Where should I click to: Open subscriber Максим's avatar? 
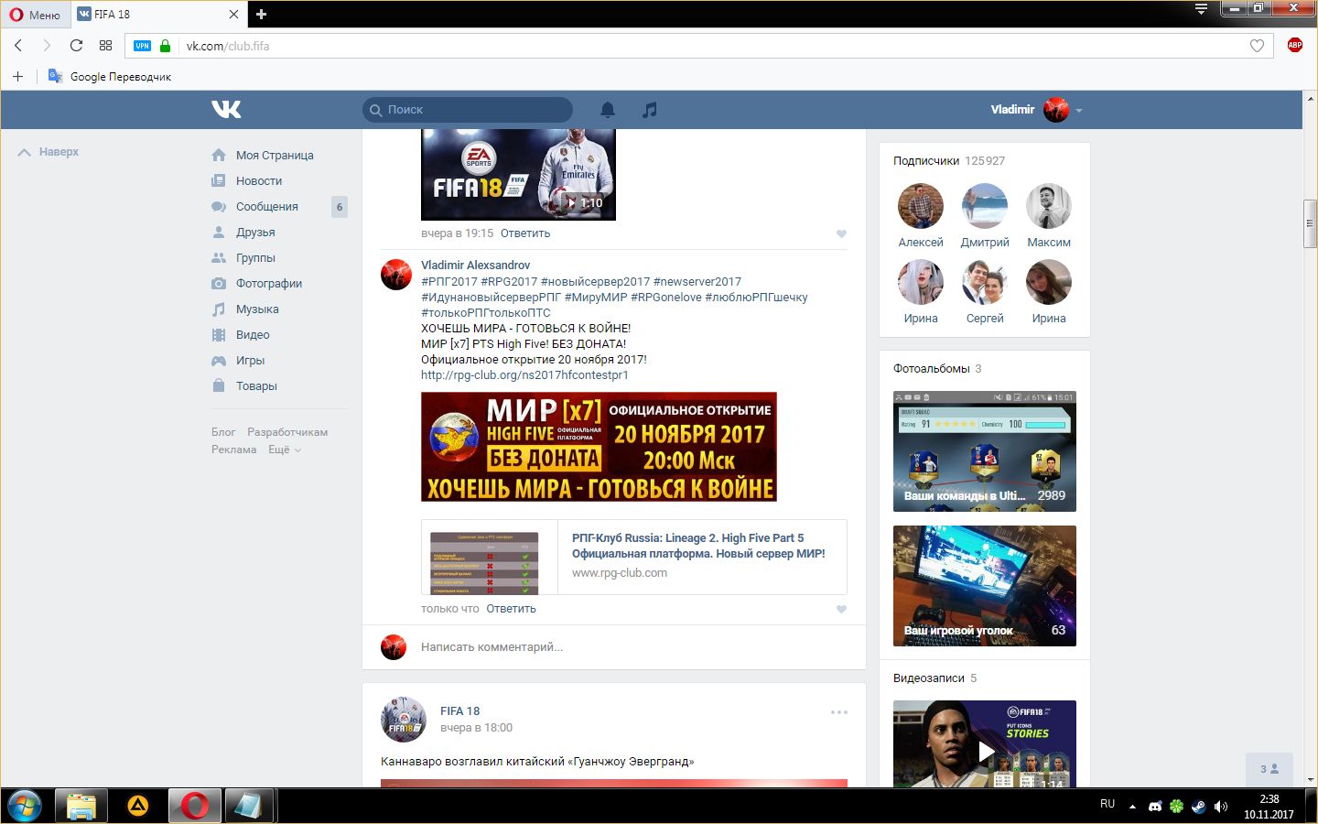pos(1049,206)
